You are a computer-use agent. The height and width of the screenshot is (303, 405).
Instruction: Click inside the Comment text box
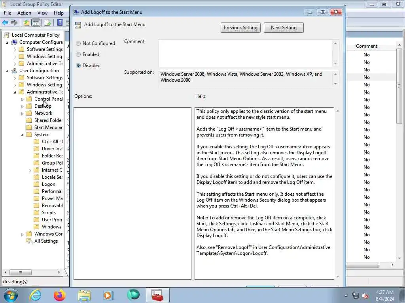(x=245, y=53)
